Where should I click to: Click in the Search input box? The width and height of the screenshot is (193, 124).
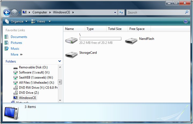pos(155,12)
